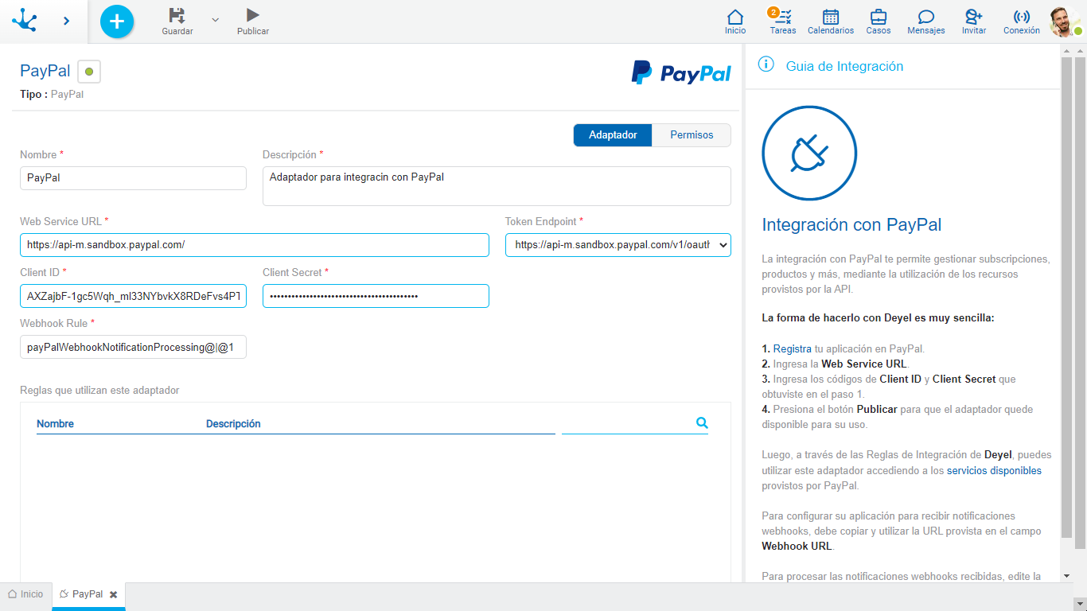Click the plug integration illustration

point(809,153)
